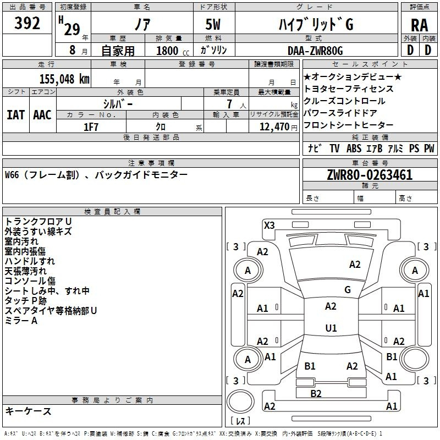
Task: Select the ABS equipment indicator
Action: (x=354, y=148)
